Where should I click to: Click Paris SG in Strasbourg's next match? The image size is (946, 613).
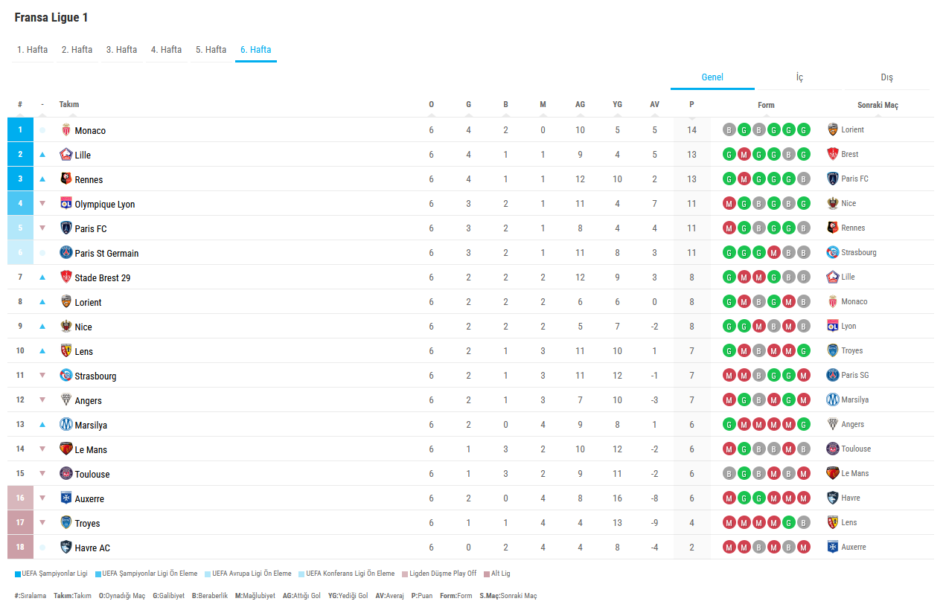point(855,375)
